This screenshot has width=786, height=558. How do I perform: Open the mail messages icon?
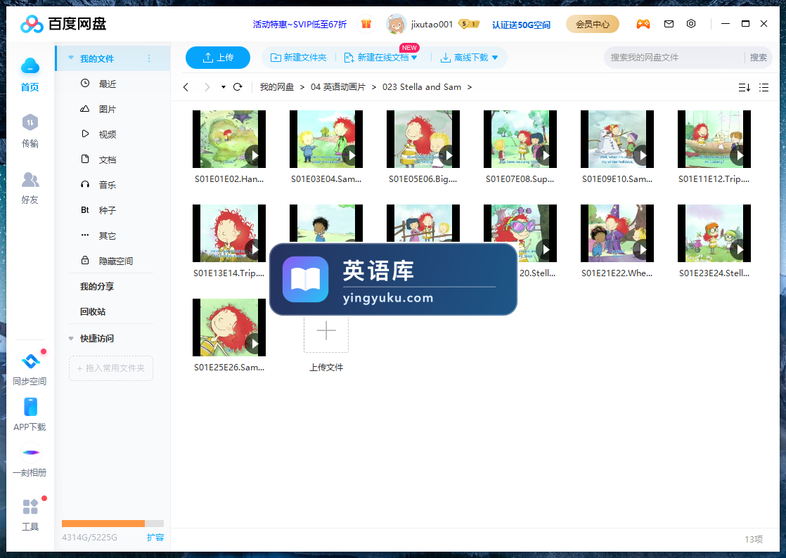click(x=669, y=23)
